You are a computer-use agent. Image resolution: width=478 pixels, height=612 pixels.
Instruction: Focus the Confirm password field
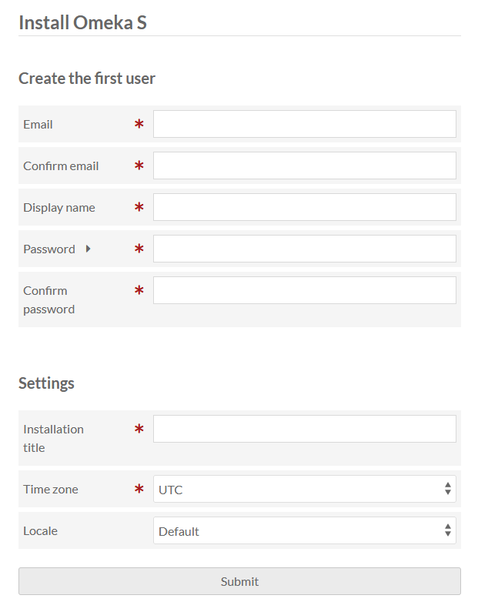pyautogui.click(x=304, y=290)
